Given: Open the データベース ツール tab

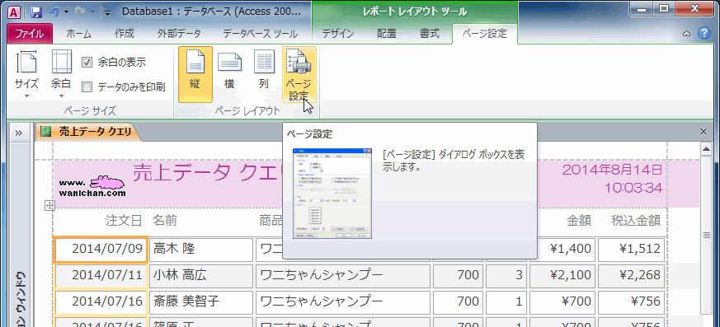Looking at the screenshot, I should click(x=261, y=34).
